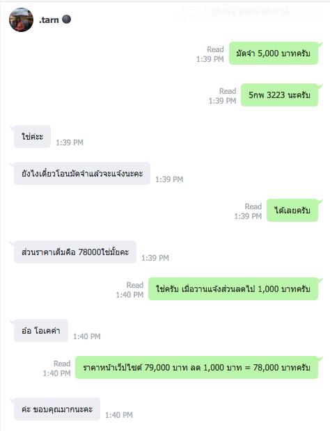The height and width of the screenshot is (431, 330).
Task: Click the timestamp beside the thank-you message
Action: tap(119, 415)
